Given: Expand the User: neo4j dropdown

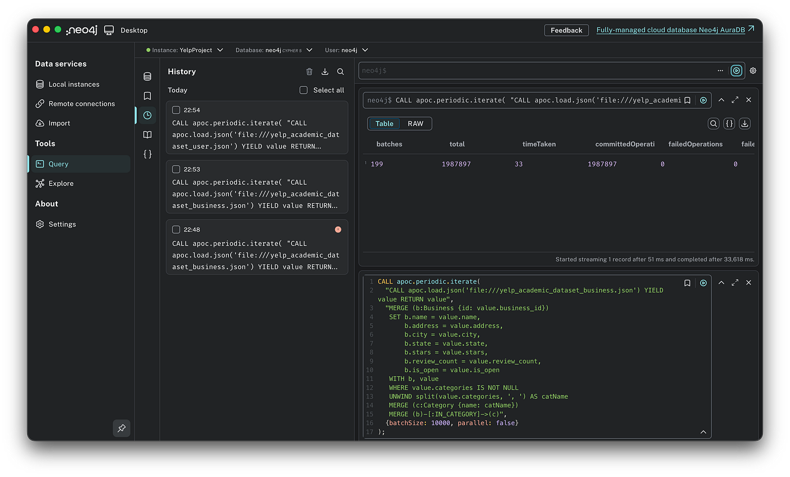Looking at the screenshot, I should click(346, 49).
